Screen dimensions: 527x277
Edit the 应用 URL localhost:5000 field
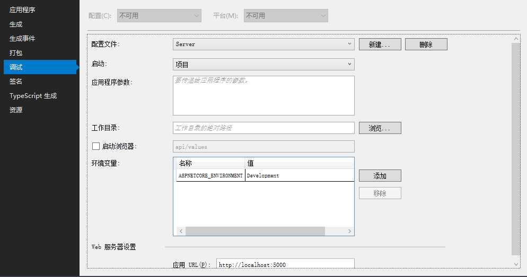(x=285, y=264)
